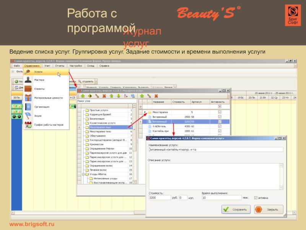Open the Учет menu
The height and width of the screenshot is (230, 306).
47,66
